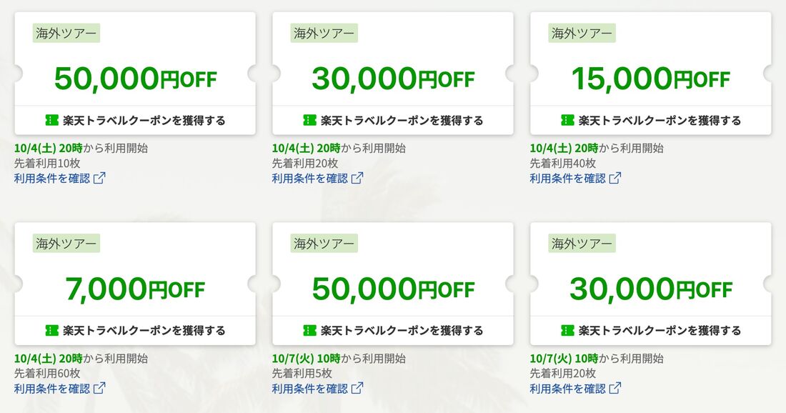Click 海外ツアー tag on the 15,000円OFF coupon
The height and width of the screenshot is (413, 786).
point(582,33)
